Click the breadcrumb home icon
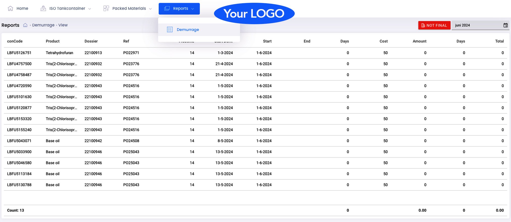This screenshot has width=511, height=222. (x=25, y=25)
